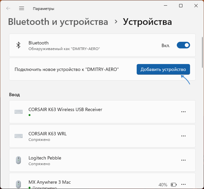This screenshot has height=189, width=204.
Task: Select the MX Anywhere 3 Mac device name
Action: tap(49, 182)
